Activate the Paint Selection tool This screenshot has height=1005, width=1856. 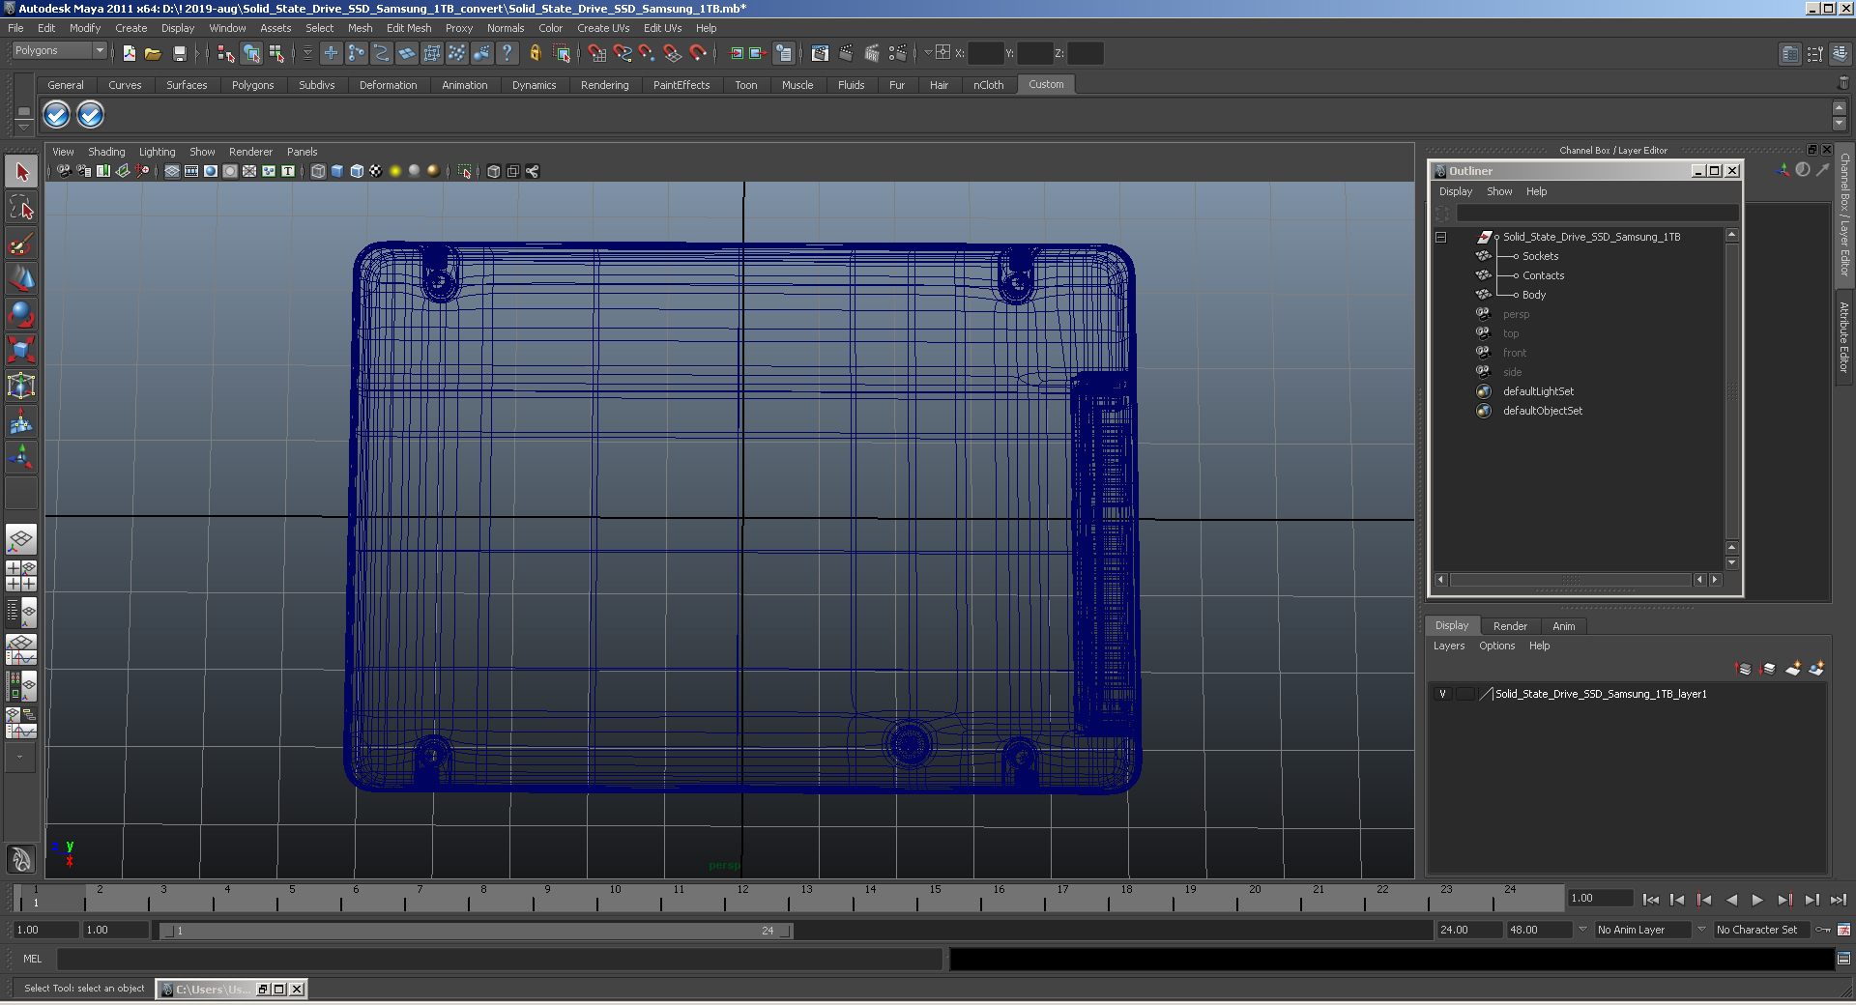pos(21,244)
